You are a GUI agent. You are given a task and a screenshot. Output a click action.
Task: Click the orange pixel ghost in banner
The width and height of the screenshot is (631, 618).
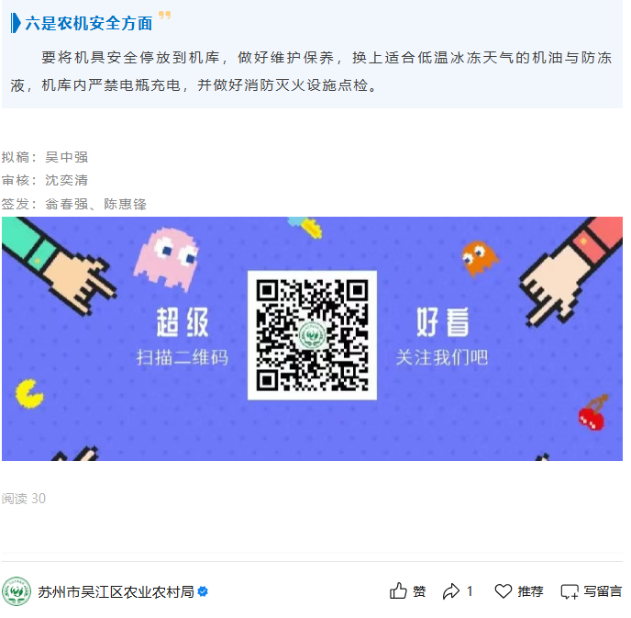click(479, 258)
